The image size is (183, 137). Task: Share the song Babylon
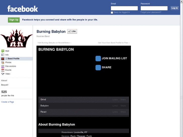tap(123, 106)
